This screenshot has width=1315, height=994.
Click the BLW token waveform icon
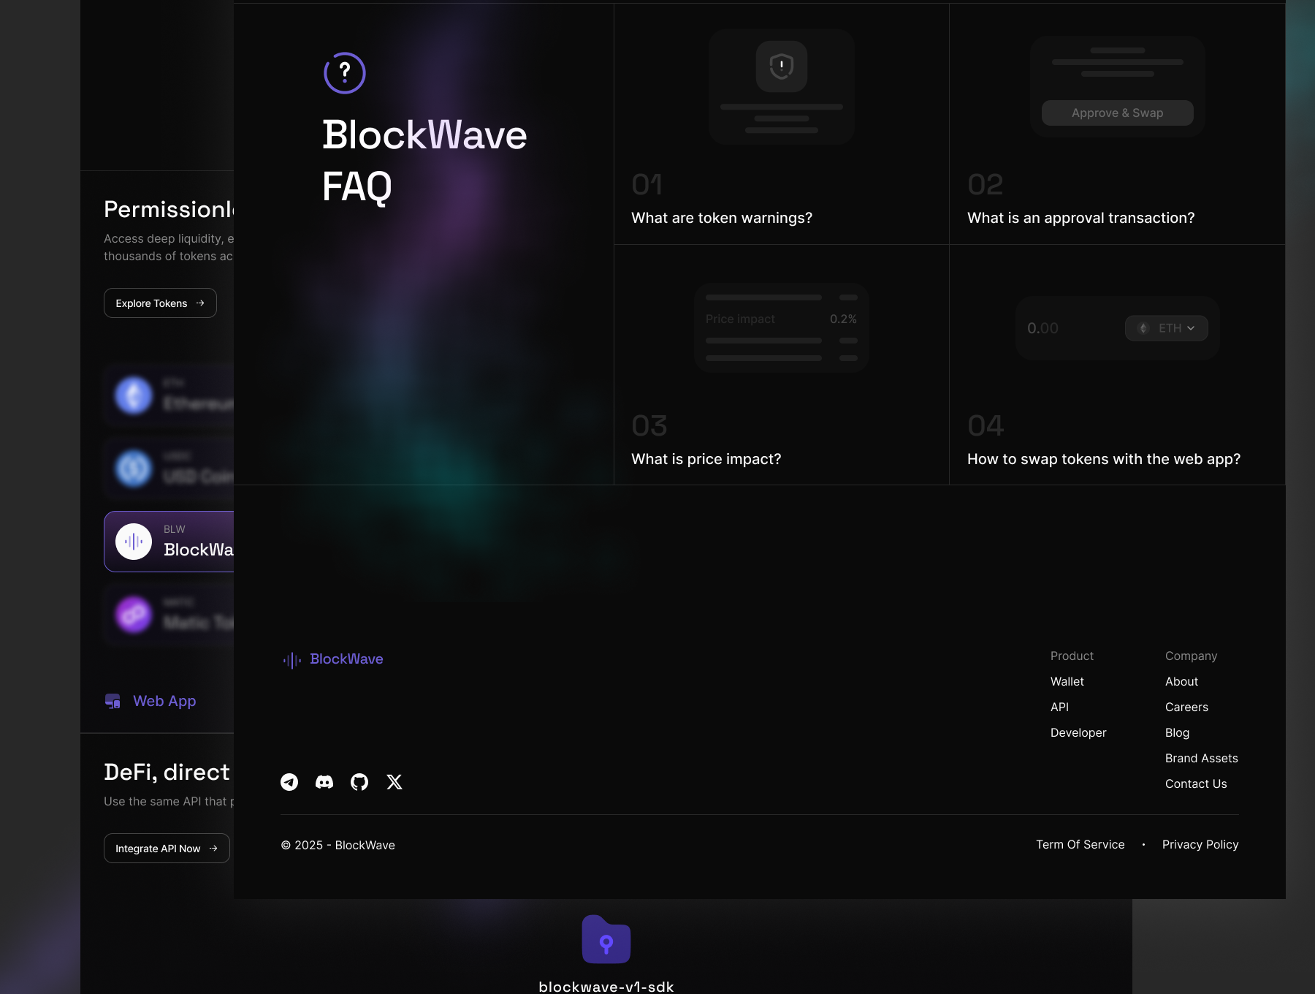click(x=134, y=542)
